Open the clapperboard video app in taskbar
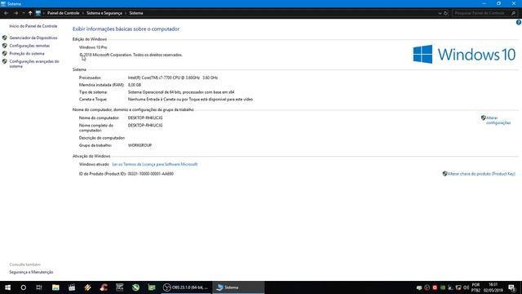The height and width of the screenshot is (294, 522). (72, 287)
